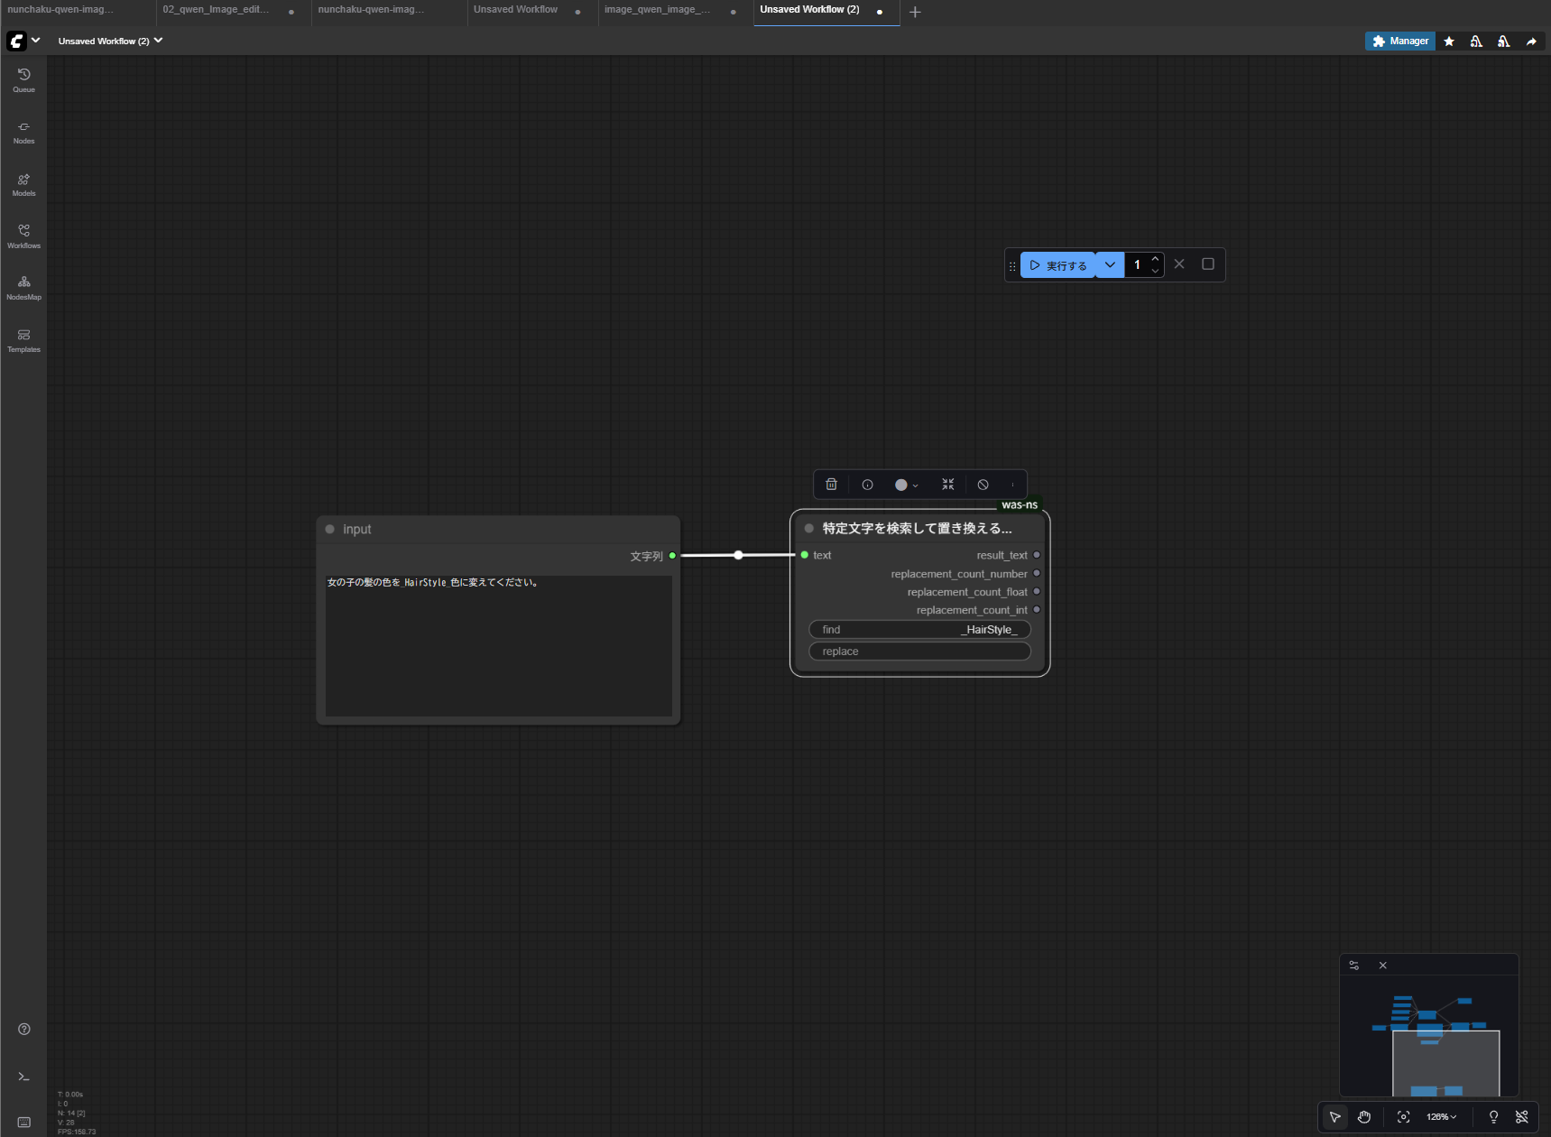Toggle the bottom console terminal panel
The image size is (1551, 1137).
point(24,1077)
